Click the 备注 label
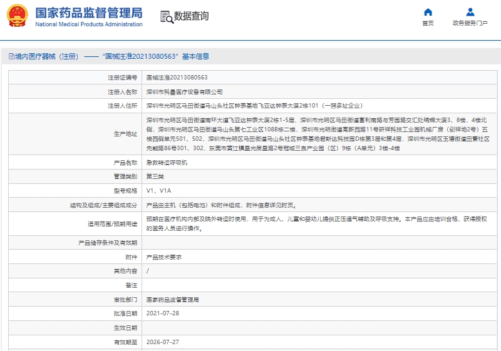 pos(132,285)
